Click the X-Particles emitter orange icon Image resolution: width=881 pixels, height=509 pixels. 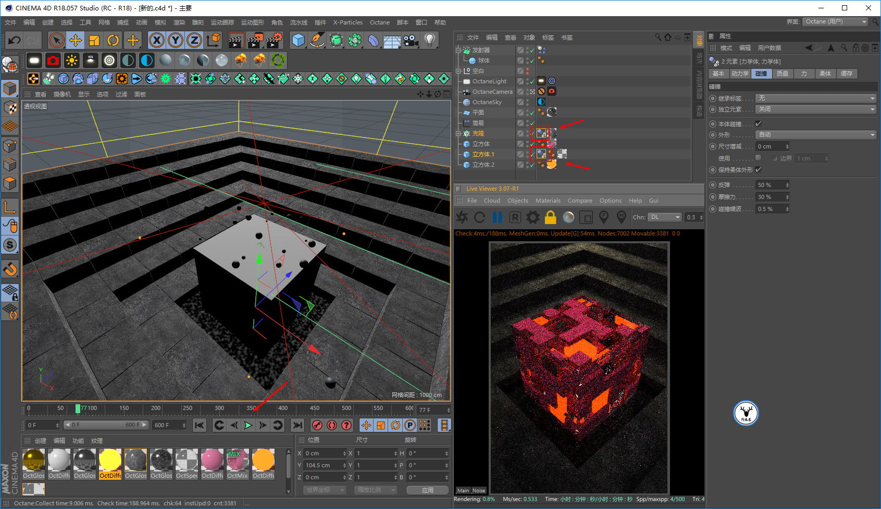(33, 79)
